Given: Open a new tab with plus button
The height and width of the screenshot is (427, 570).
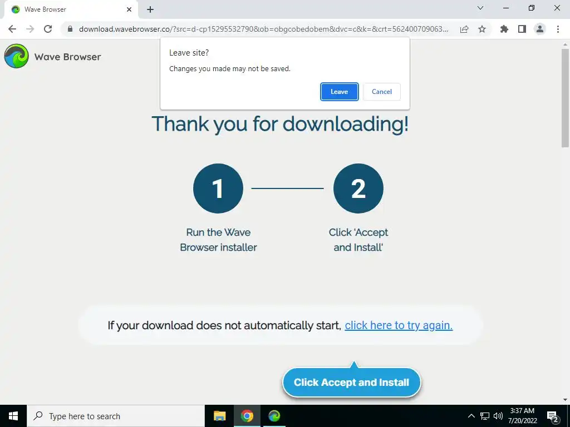Looking at the screenshot, I should 150,9.
